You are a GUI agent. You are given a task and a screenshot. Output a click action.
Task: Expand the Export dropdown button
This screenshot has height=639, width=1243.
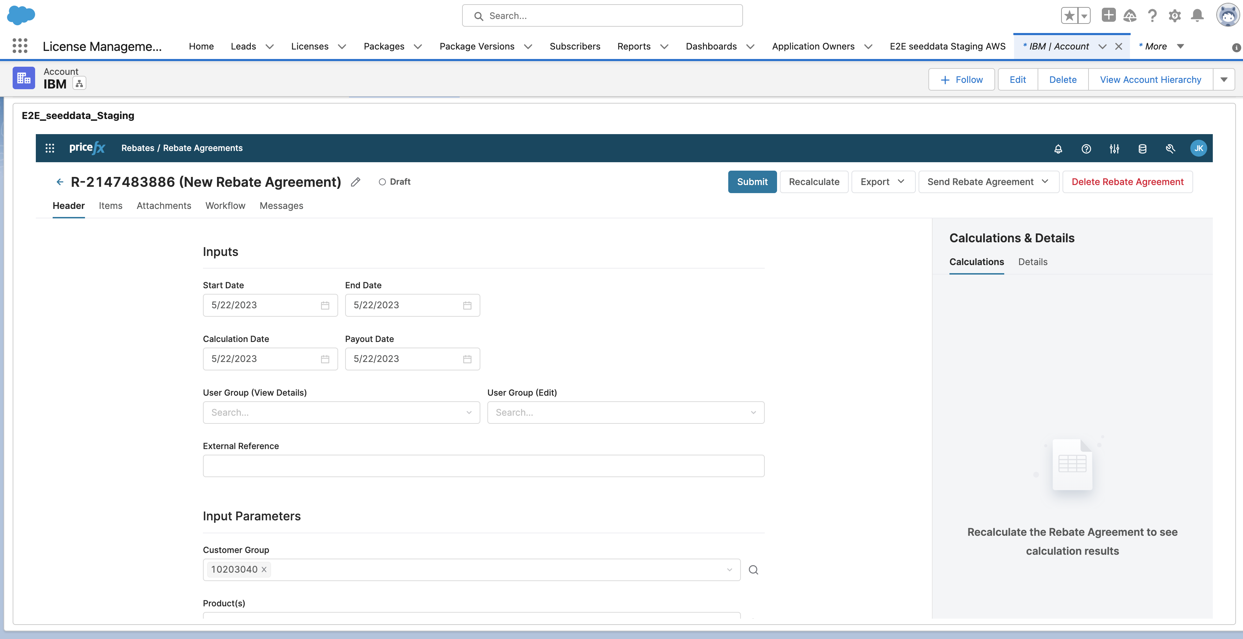point(882,182)
